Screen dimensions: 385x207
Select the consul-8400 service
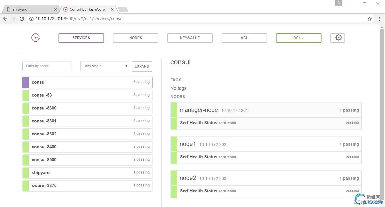pyautogui.click(x=87, y=147)
